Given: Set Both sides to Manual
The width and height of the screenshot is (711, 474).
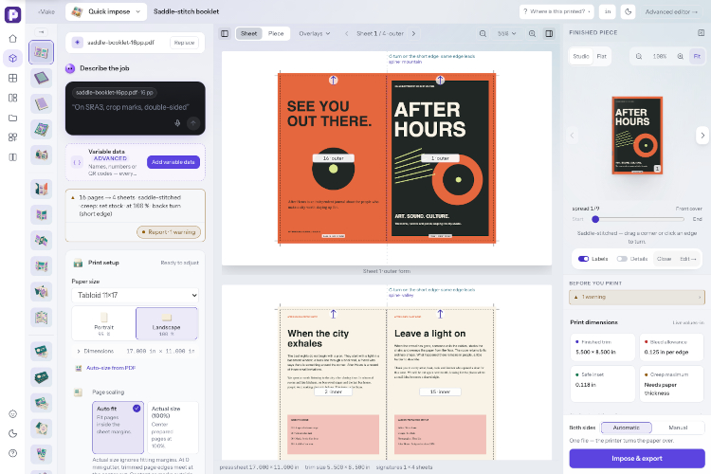Looking at the screenshot, I should (678, 428).
